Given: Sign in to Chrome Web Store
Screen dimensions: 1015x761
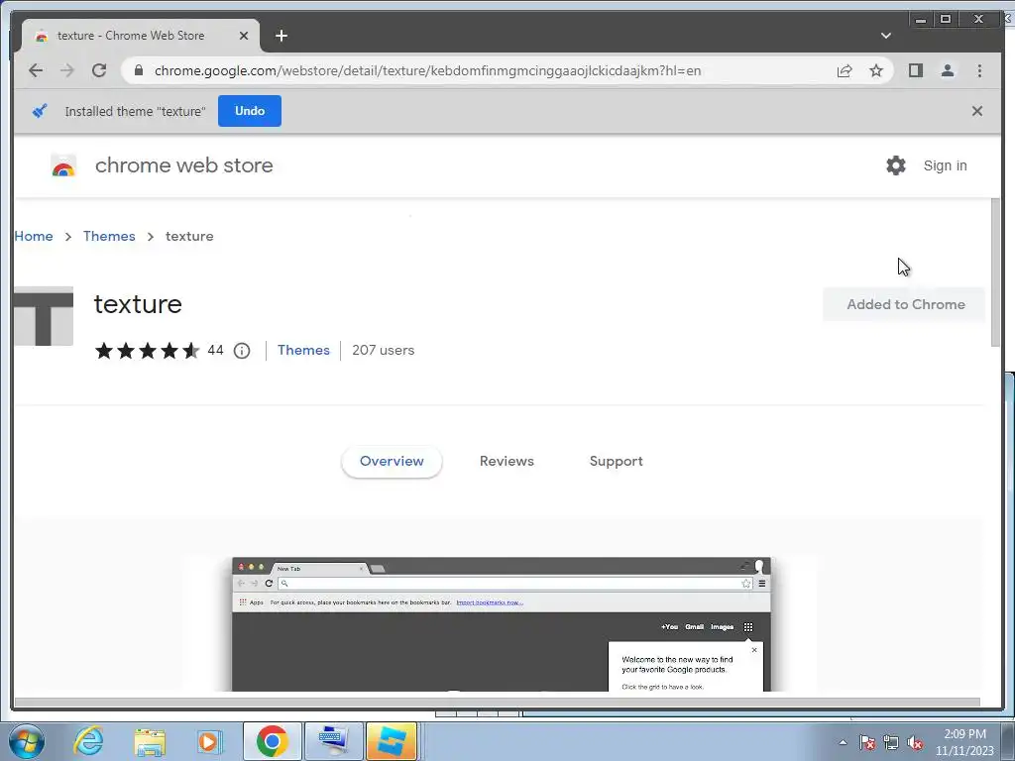Looking at the screenshot, I should coord(945,165).
